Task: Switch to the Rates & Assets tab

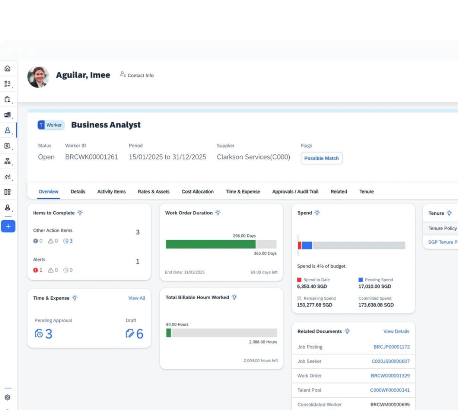Action: (x=153, y=192)
